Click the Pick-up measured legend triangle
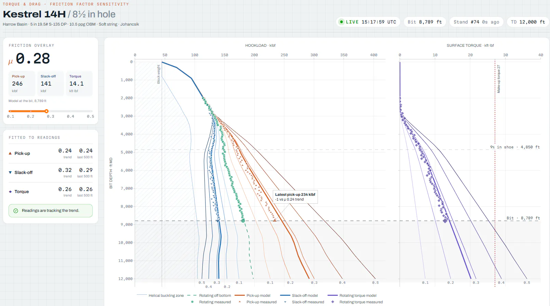Viewport: 550px width, 306px height. coord(240,302)
